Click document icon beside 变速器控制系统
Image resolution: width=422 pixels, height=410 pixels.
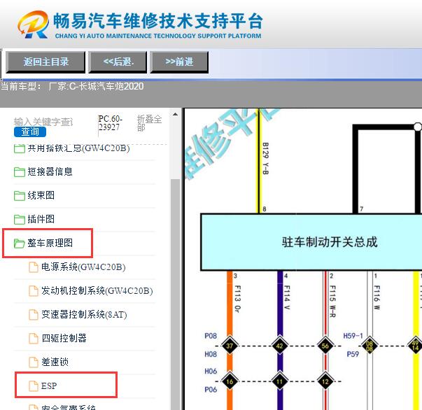pos(34,314)
